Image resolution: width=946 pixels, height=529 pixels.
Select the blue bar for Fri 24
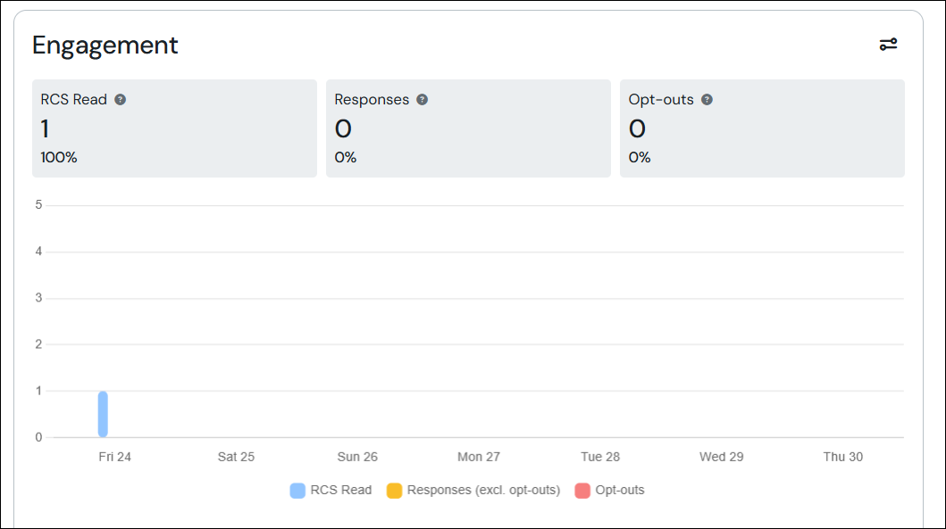point(103,414)
